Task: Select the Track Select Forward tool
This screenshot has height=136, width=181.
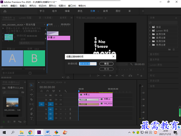Action: [31, 90]
